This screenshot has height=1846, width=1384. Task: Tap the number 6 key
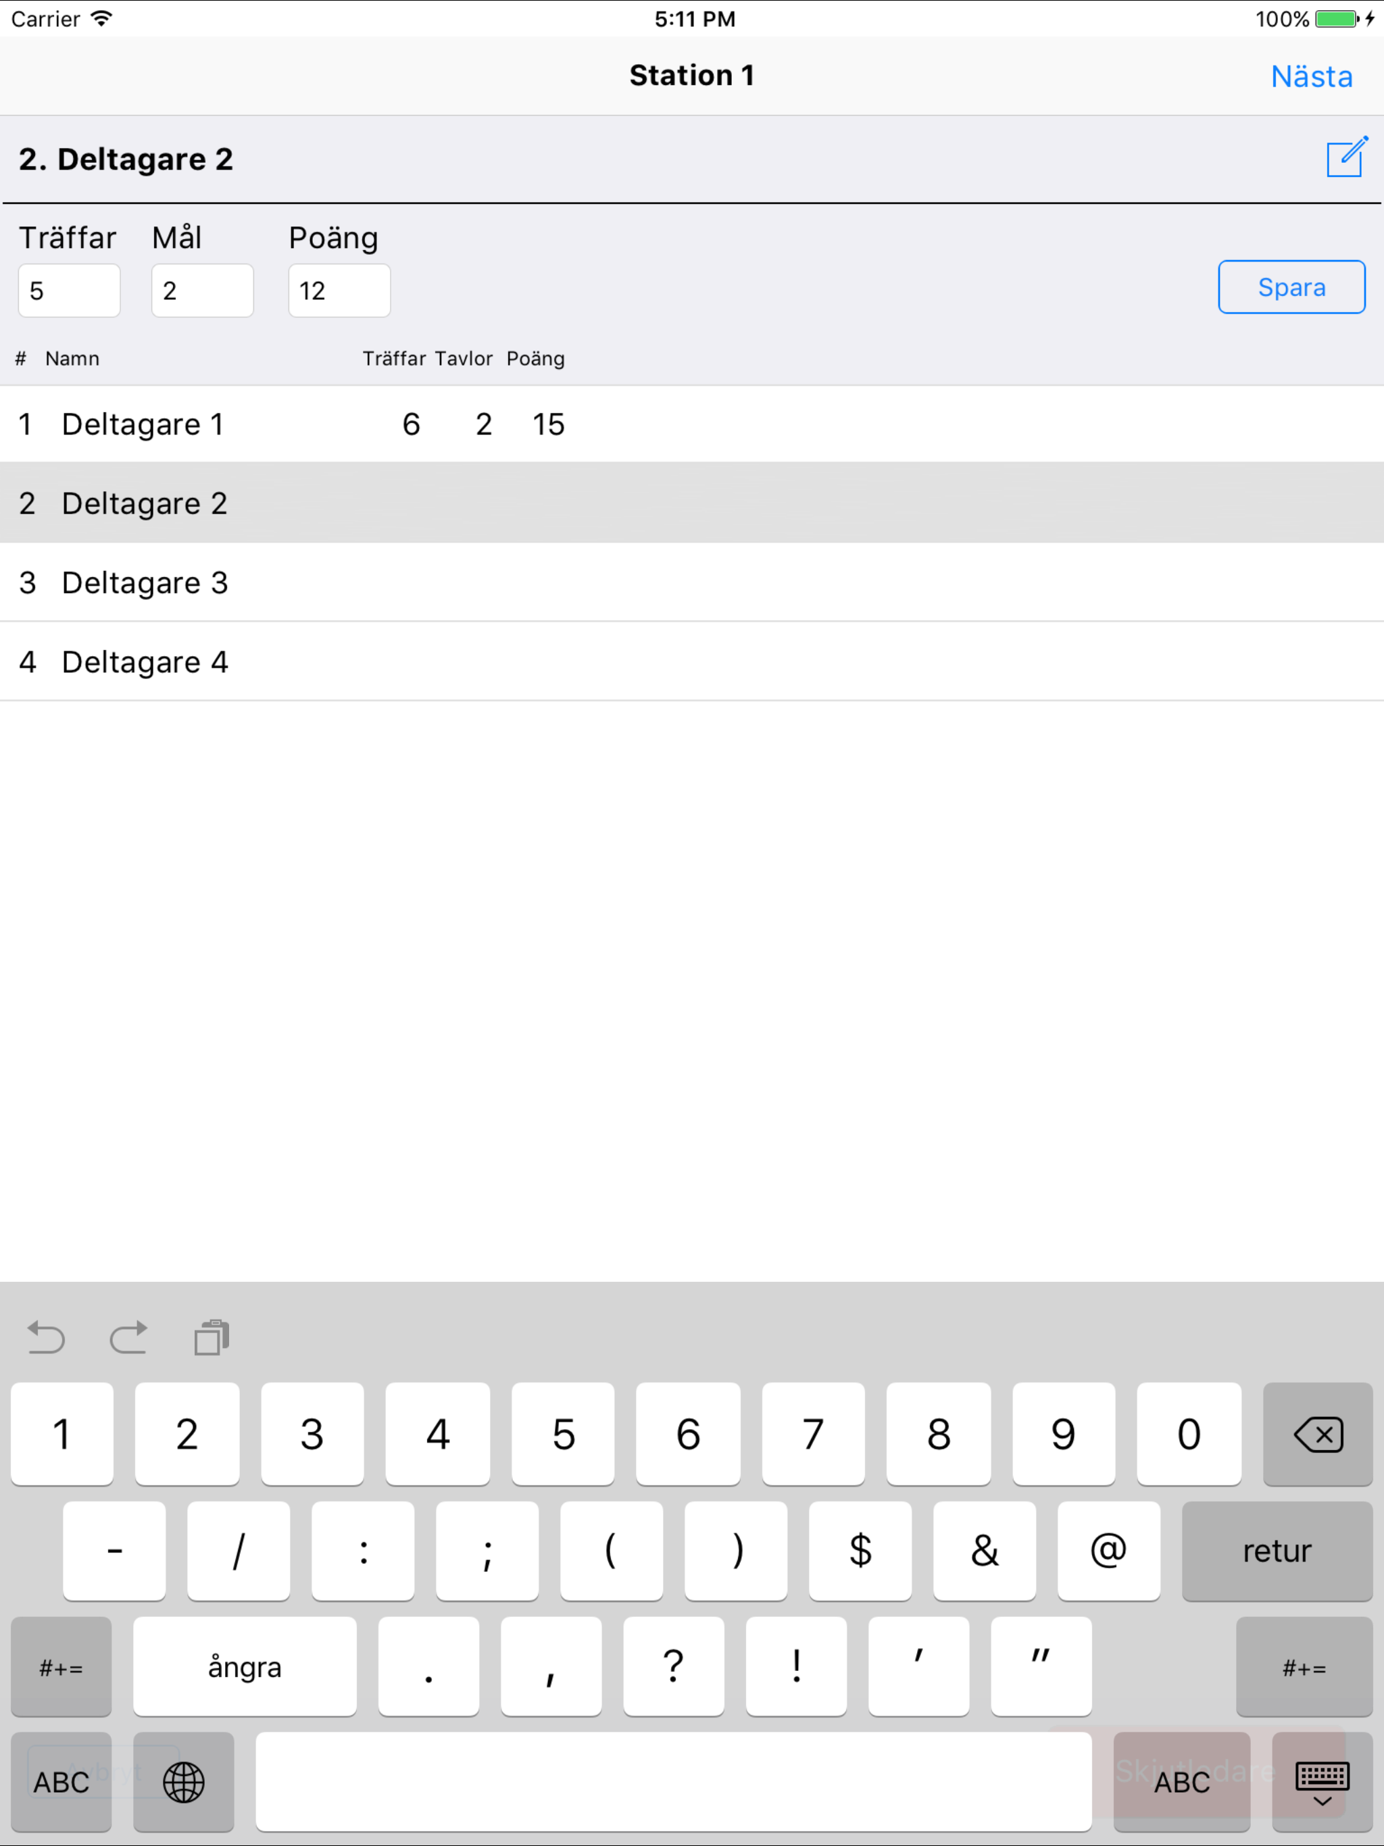[x=688, y=1434]
